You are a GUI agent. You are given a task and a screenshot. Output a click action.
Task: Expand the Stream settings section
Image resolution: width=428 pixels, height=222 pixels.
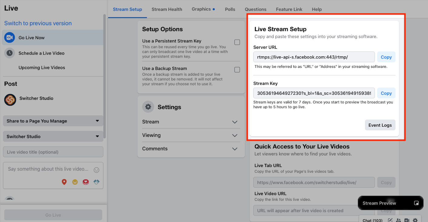pyautogui.click(x=191, y=122)
